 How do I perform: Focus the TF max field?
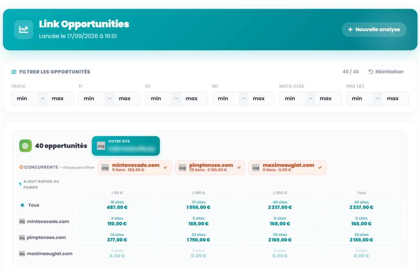tap(128, 98)
